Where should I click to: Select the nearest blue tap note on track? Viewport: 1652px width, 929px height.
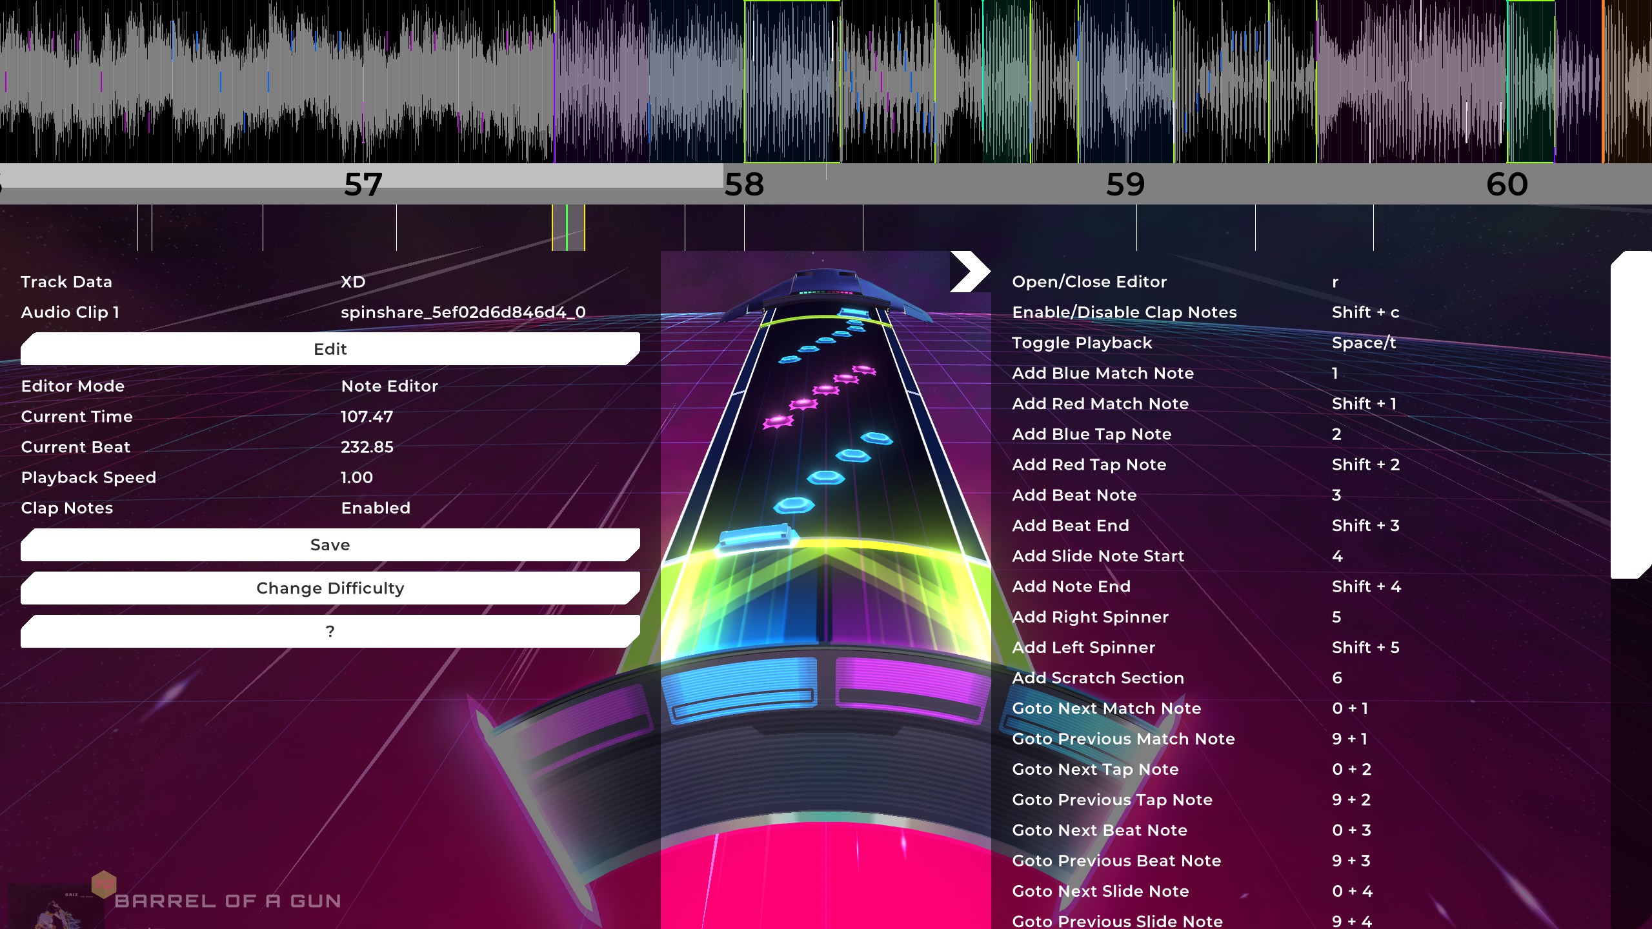point(794,504)
